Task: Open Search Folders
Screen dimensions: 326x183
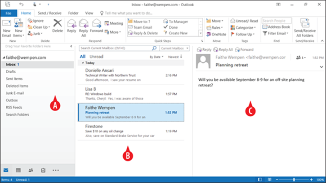Action: [x=18, y=114]
